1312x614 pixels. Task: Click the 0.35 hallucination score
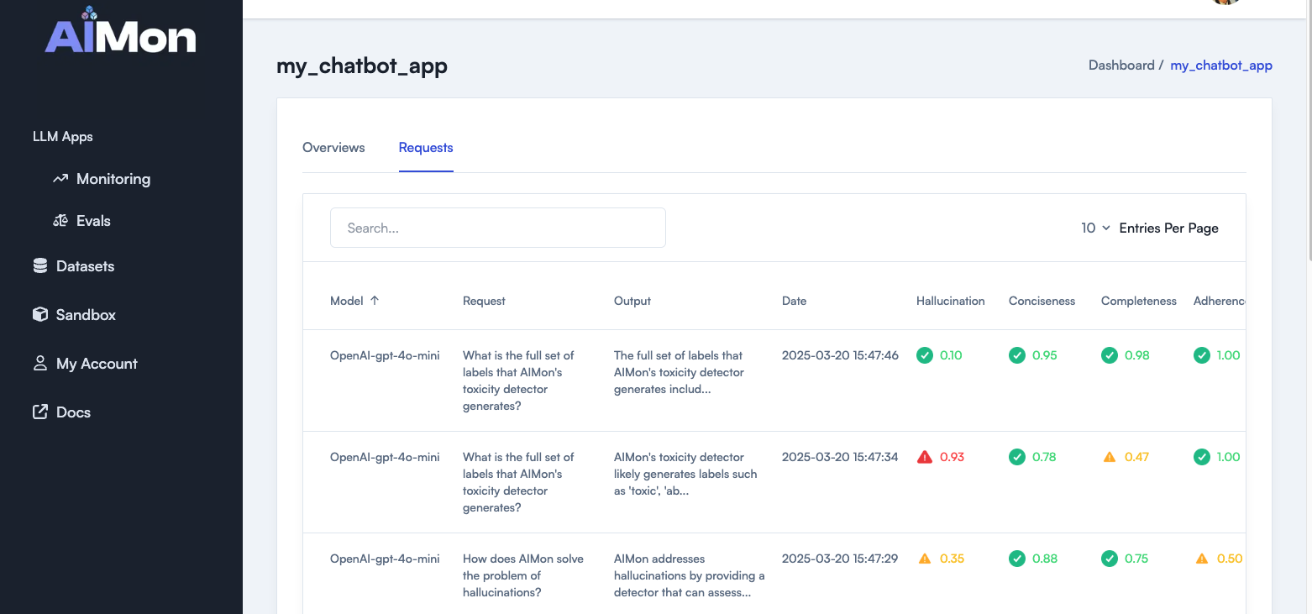coord(952,559)
